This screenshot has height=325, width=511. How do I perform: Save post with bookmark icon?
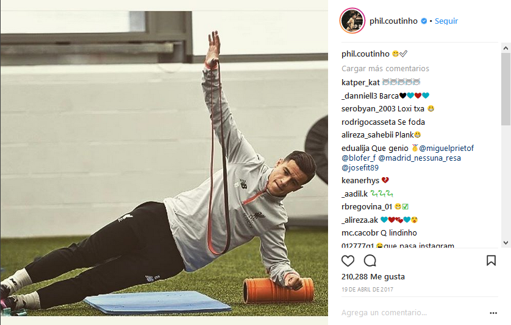(491, 260)
